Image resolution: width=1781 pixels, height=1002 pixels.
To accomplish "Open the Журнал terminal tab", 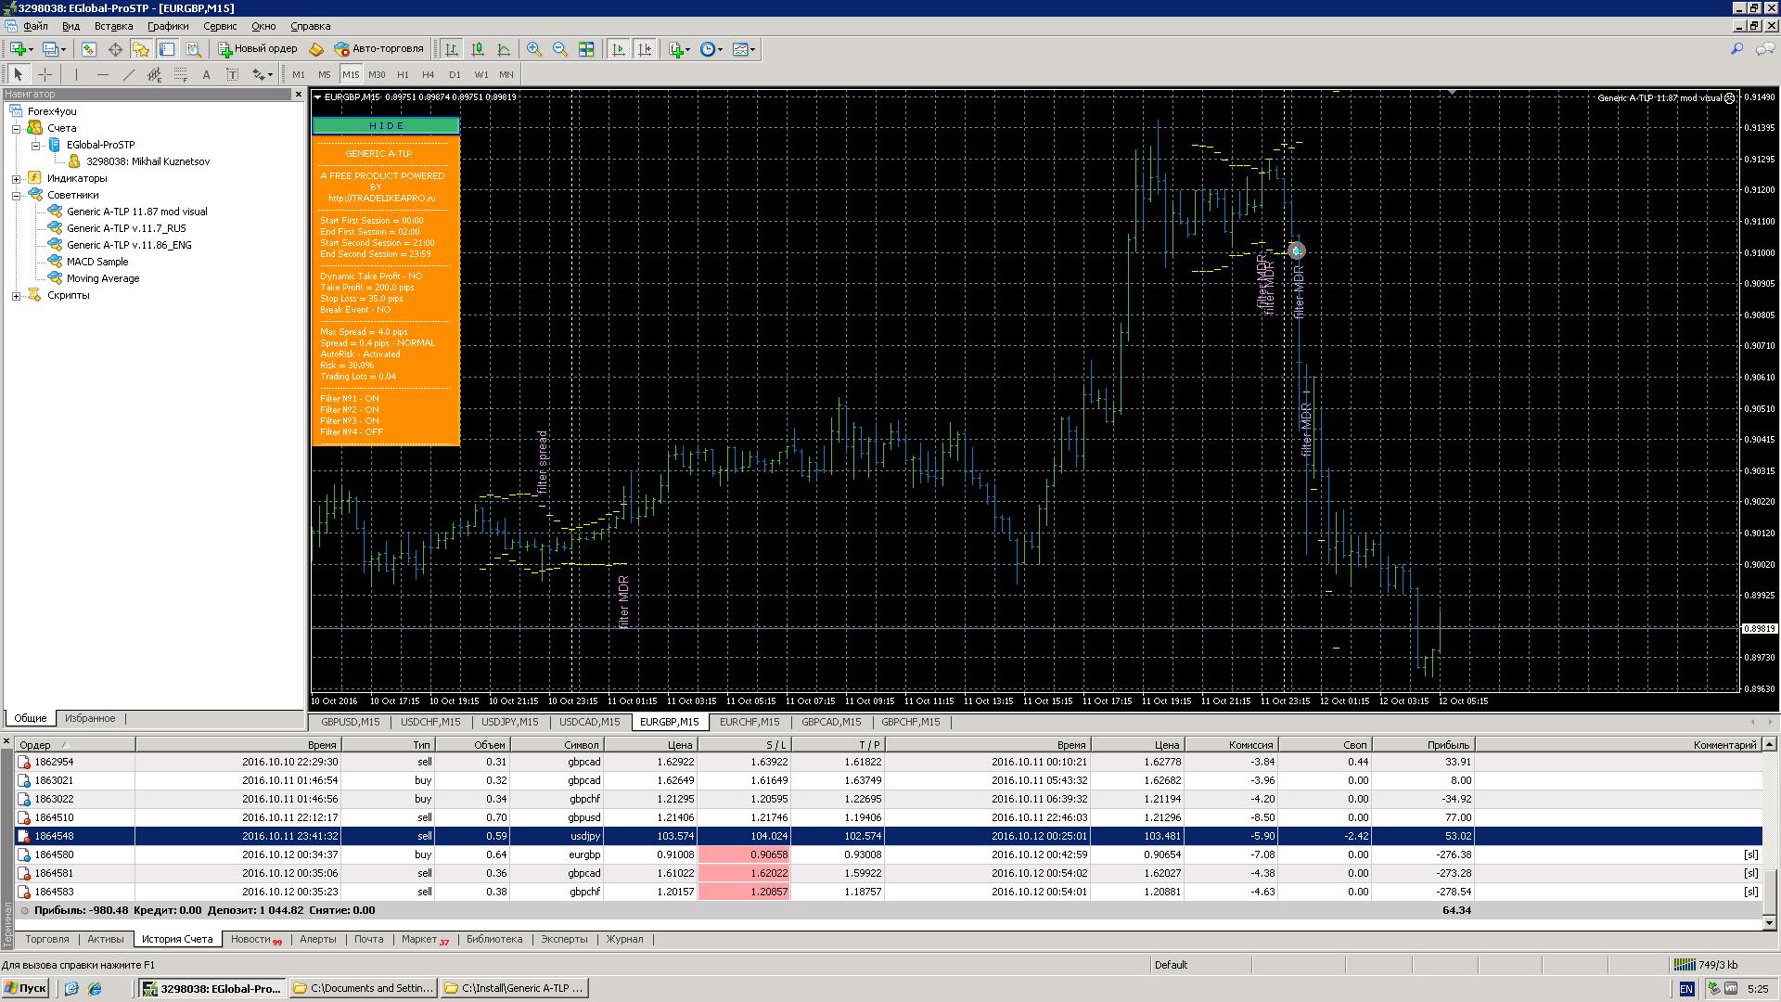I will (624, 939).
